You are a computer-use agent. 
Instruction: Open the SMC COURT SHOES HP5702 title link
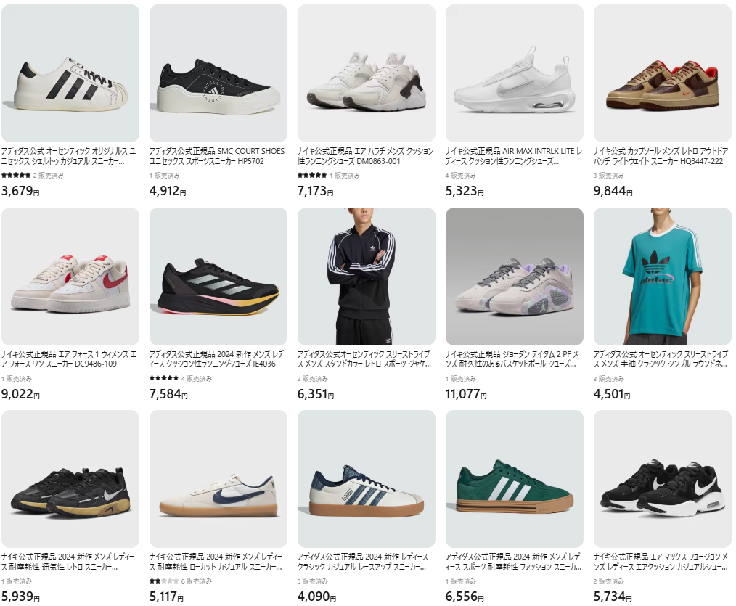point(217,156)
